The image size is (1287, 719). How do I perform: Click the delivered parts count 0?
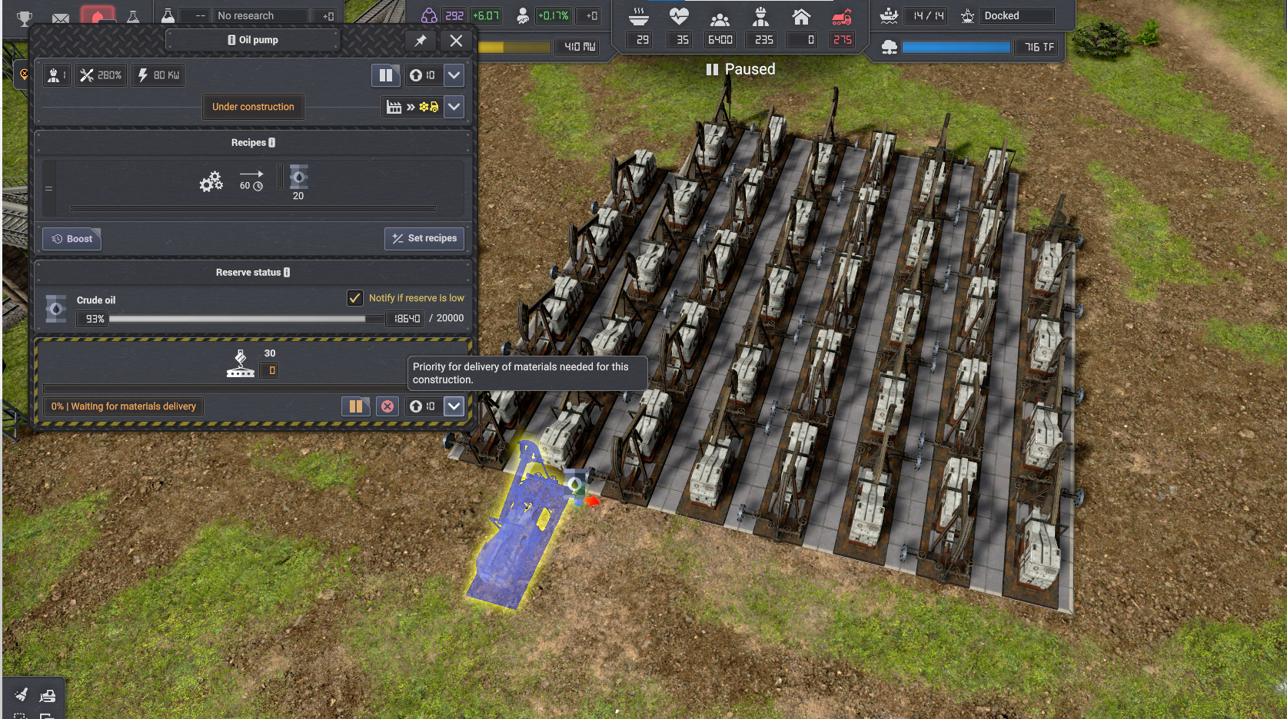point(269,371)
